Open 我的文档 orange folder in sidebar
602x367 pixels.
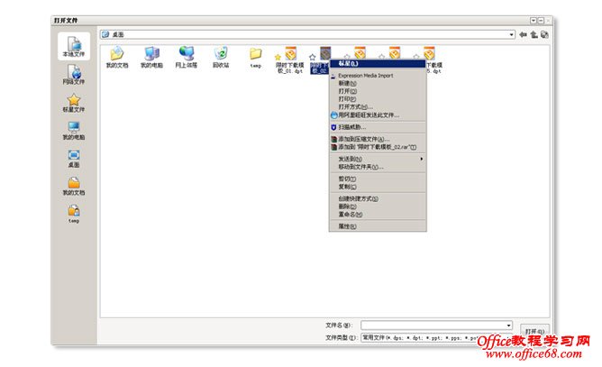[74, 186]
